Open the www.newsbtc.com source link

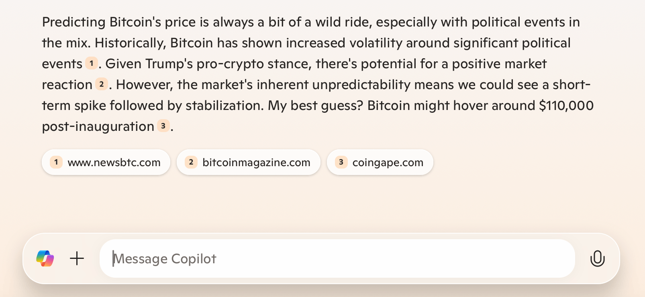(114, 163)
